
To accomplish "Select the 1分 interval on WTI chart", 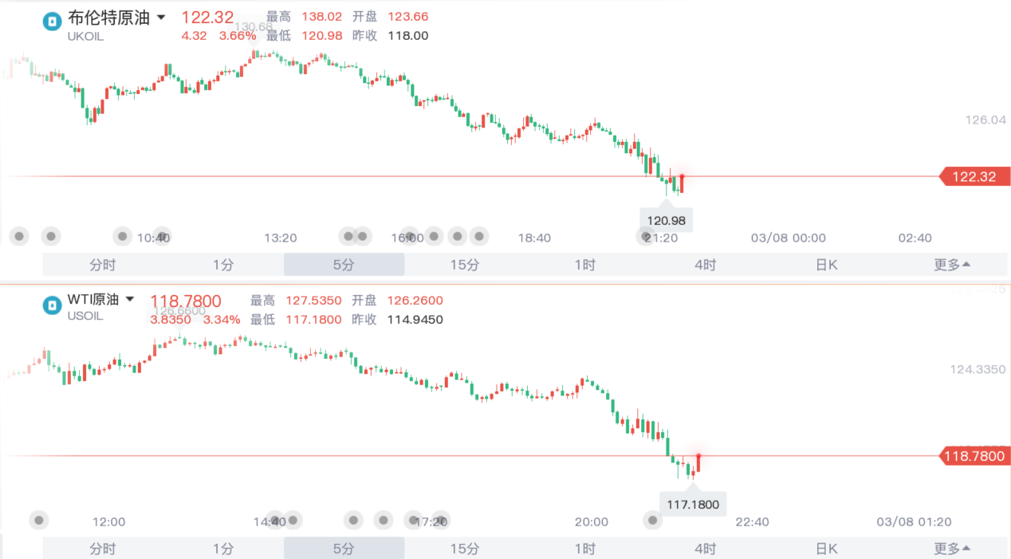I will pos(223,549).
